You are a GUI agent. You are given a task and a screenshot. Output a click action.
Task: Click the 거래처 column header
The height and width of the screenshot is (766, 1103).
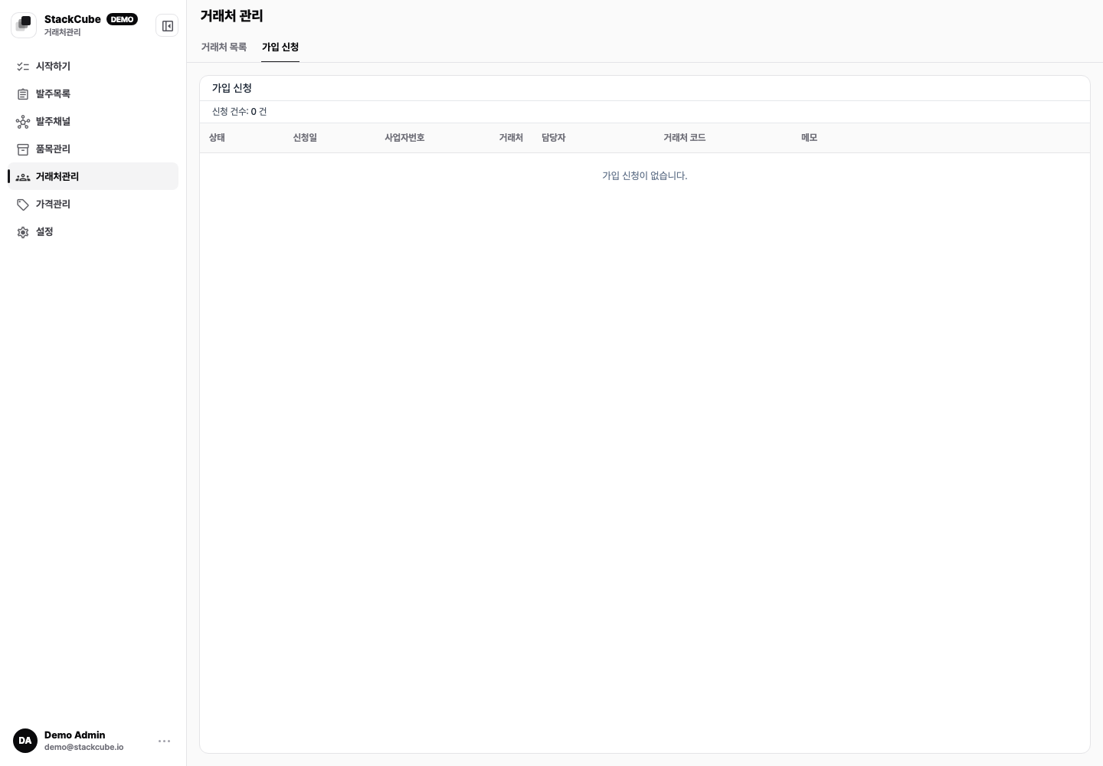(511, 138)
